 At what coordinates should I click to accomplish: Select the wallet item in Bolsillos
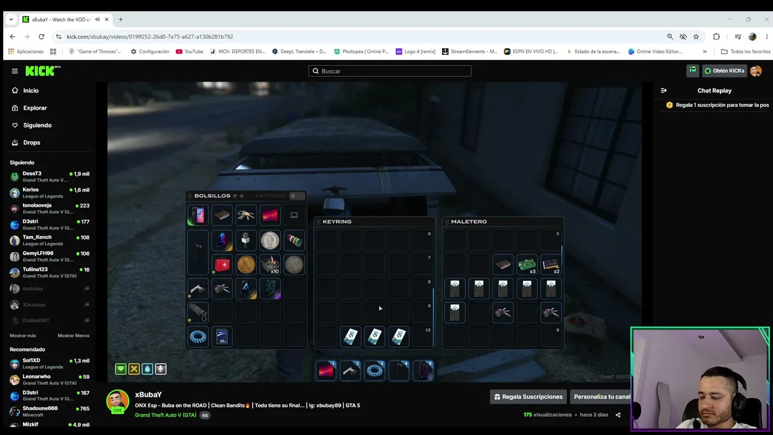point(222,215)
